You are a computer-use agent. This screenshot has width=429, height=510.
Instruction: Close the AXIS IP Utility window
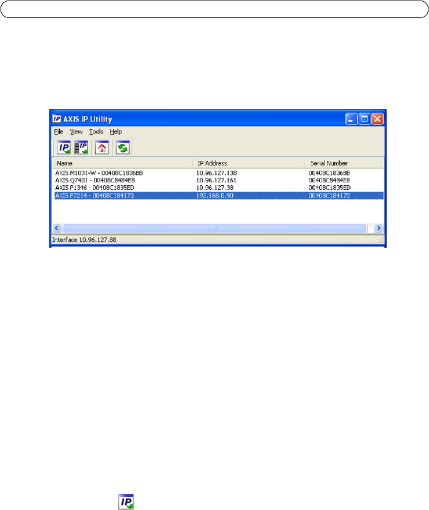click(x=377, y=119)
